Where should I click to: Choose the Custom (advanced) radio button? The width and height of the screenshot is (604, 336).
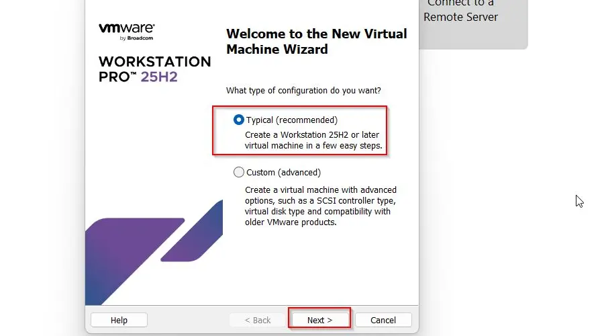239,172
